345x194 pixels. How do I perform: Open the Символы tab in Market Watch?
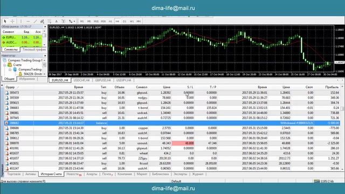point(11,50)
